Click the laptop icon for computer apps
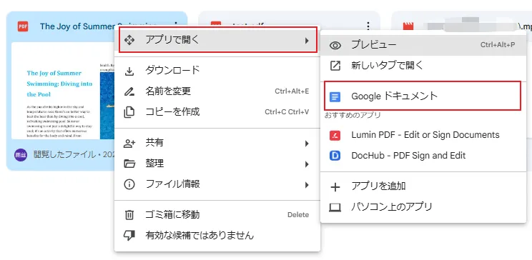Viewport: 532px width, 260px height. coord(335,207)
